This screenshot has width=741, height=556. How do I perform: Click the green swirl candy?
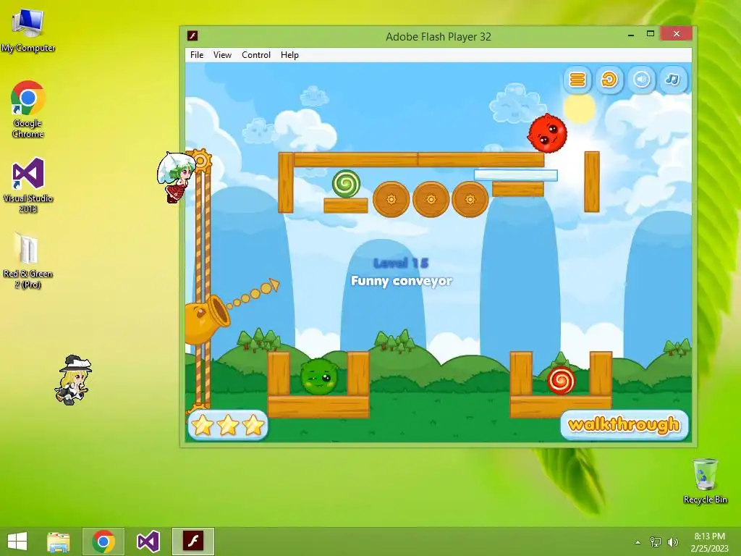pyautogui.click(x=346, y=184)
